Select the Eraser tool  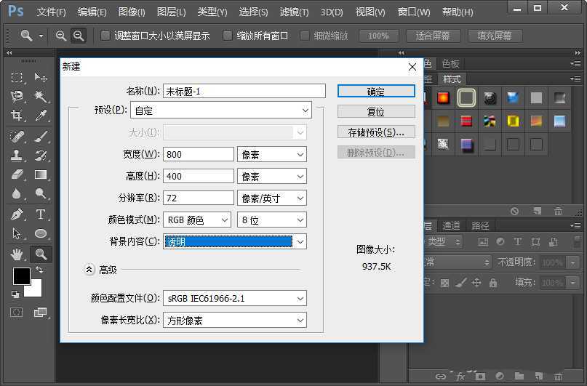17,174
